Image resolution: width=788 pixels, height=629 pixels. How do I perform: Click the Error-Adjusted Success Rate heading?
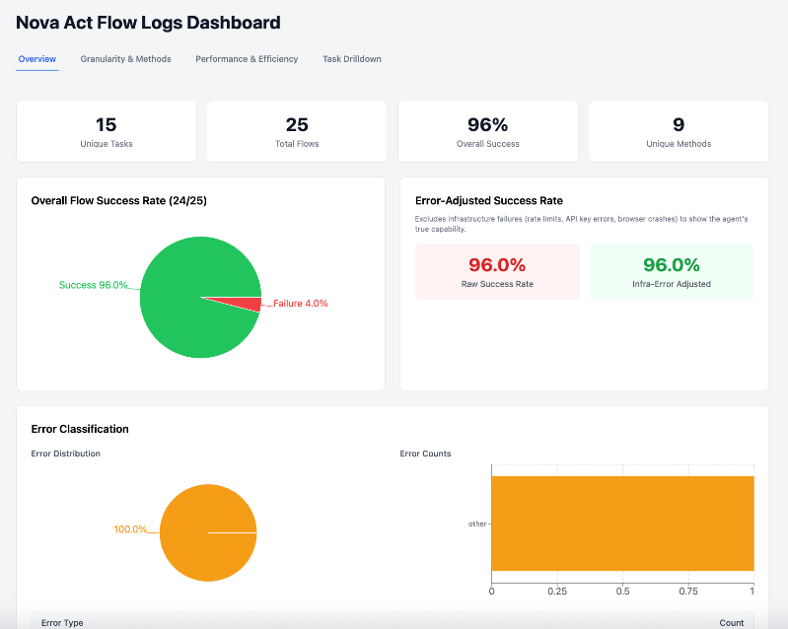point(489,200)
